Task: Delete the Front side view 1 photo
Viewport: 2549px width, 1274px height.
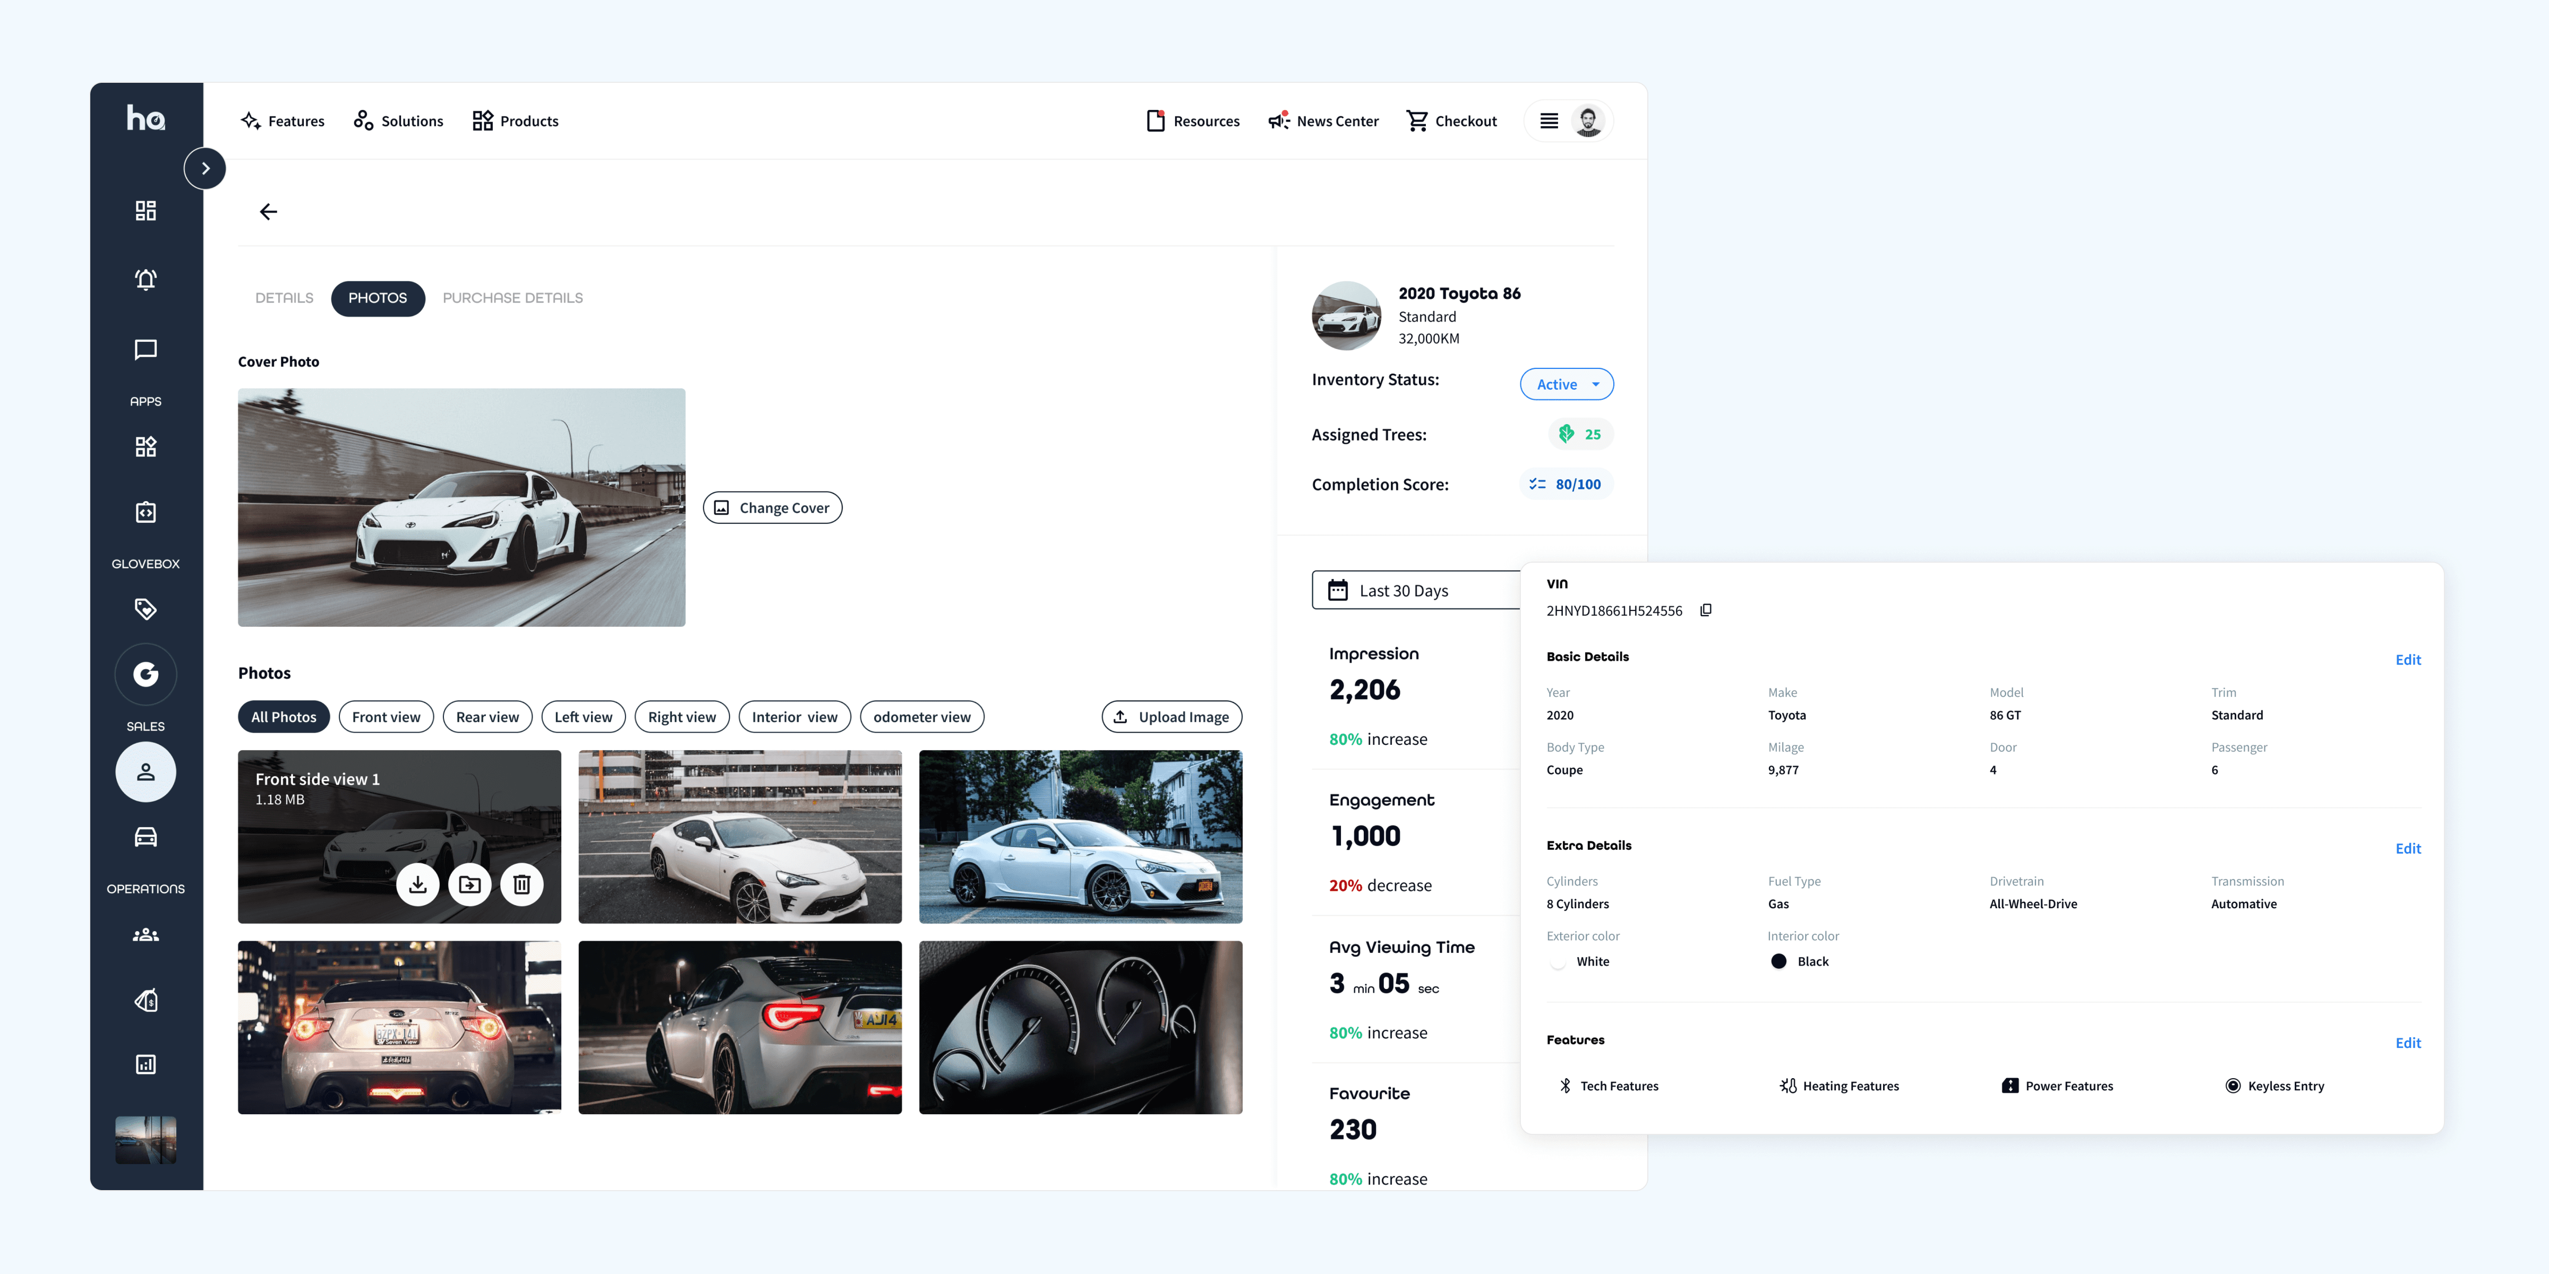Action: 521,884
